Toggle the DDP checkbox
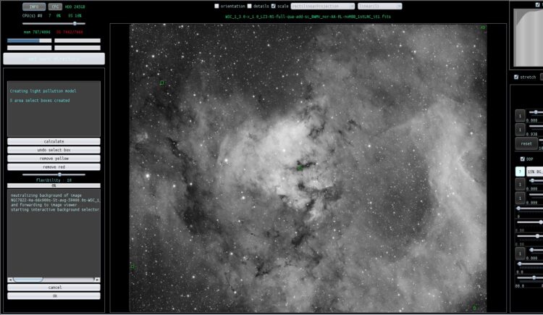The width and height of the screenshot is (543, 315). point(523,159)
